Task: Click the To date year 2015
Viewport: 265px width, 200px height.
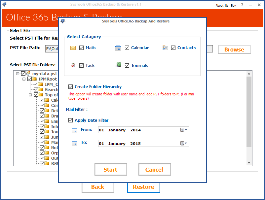Action: [x=135, y=144]
